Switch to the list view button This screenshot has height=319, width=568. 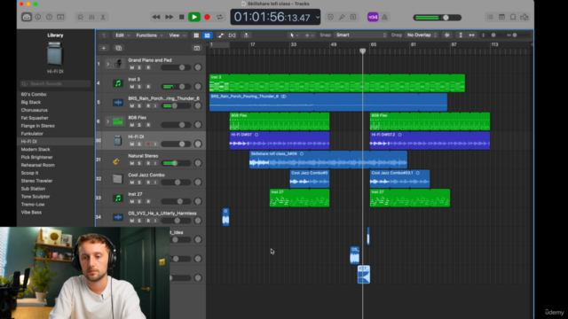pyautogui.click(x=196, y=35)
